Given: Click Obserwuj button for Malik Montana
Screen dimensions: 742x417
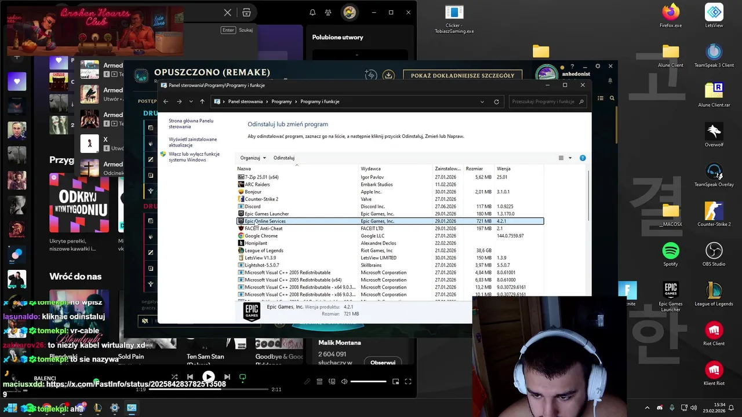Looking at the screenshot, I should tap(383, 363).
